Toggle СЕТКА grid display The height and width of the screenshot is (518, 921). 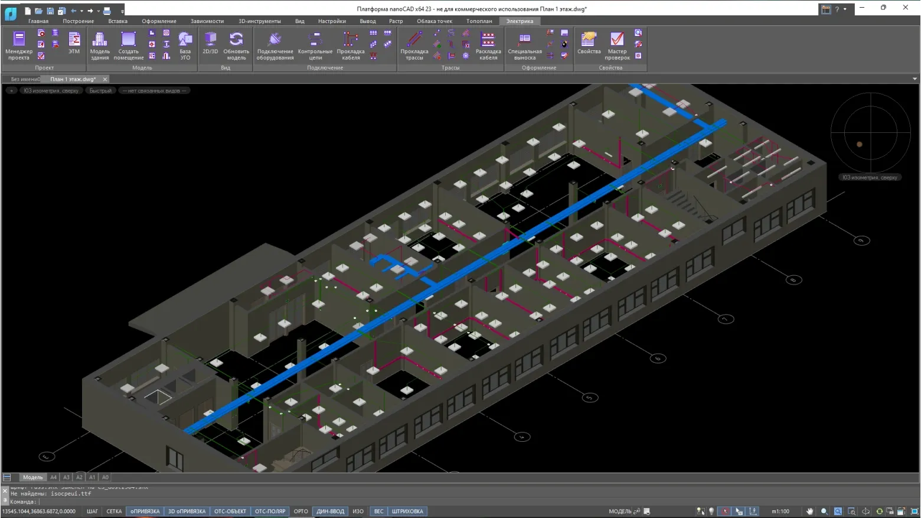pyautogui.click(x=114, y=512)
